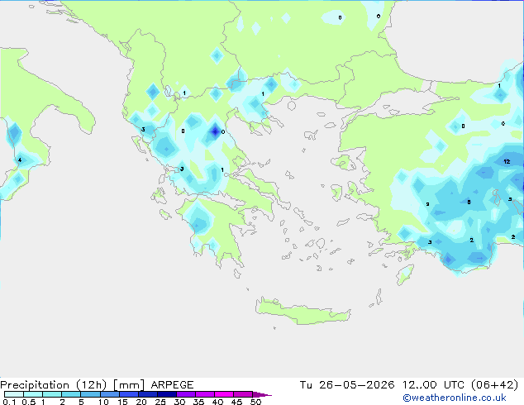Click the 'ARPEGE' model name label
Screen dimensions: 524x405
click(172, 385)
